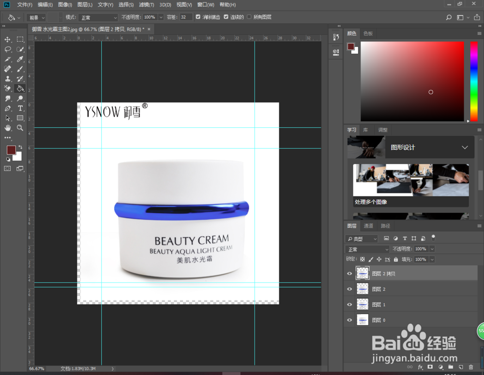Toggle lock transparent pixels
This screenshot has width=484, height=375.
(363, 259)
